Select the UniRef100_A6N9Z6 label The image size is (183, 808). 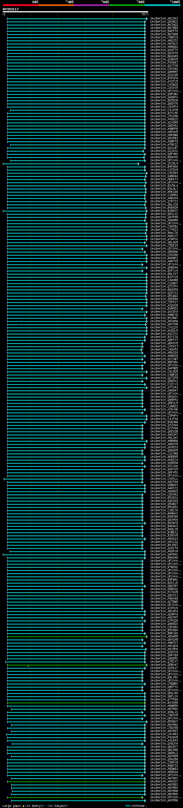click(164, 356)
